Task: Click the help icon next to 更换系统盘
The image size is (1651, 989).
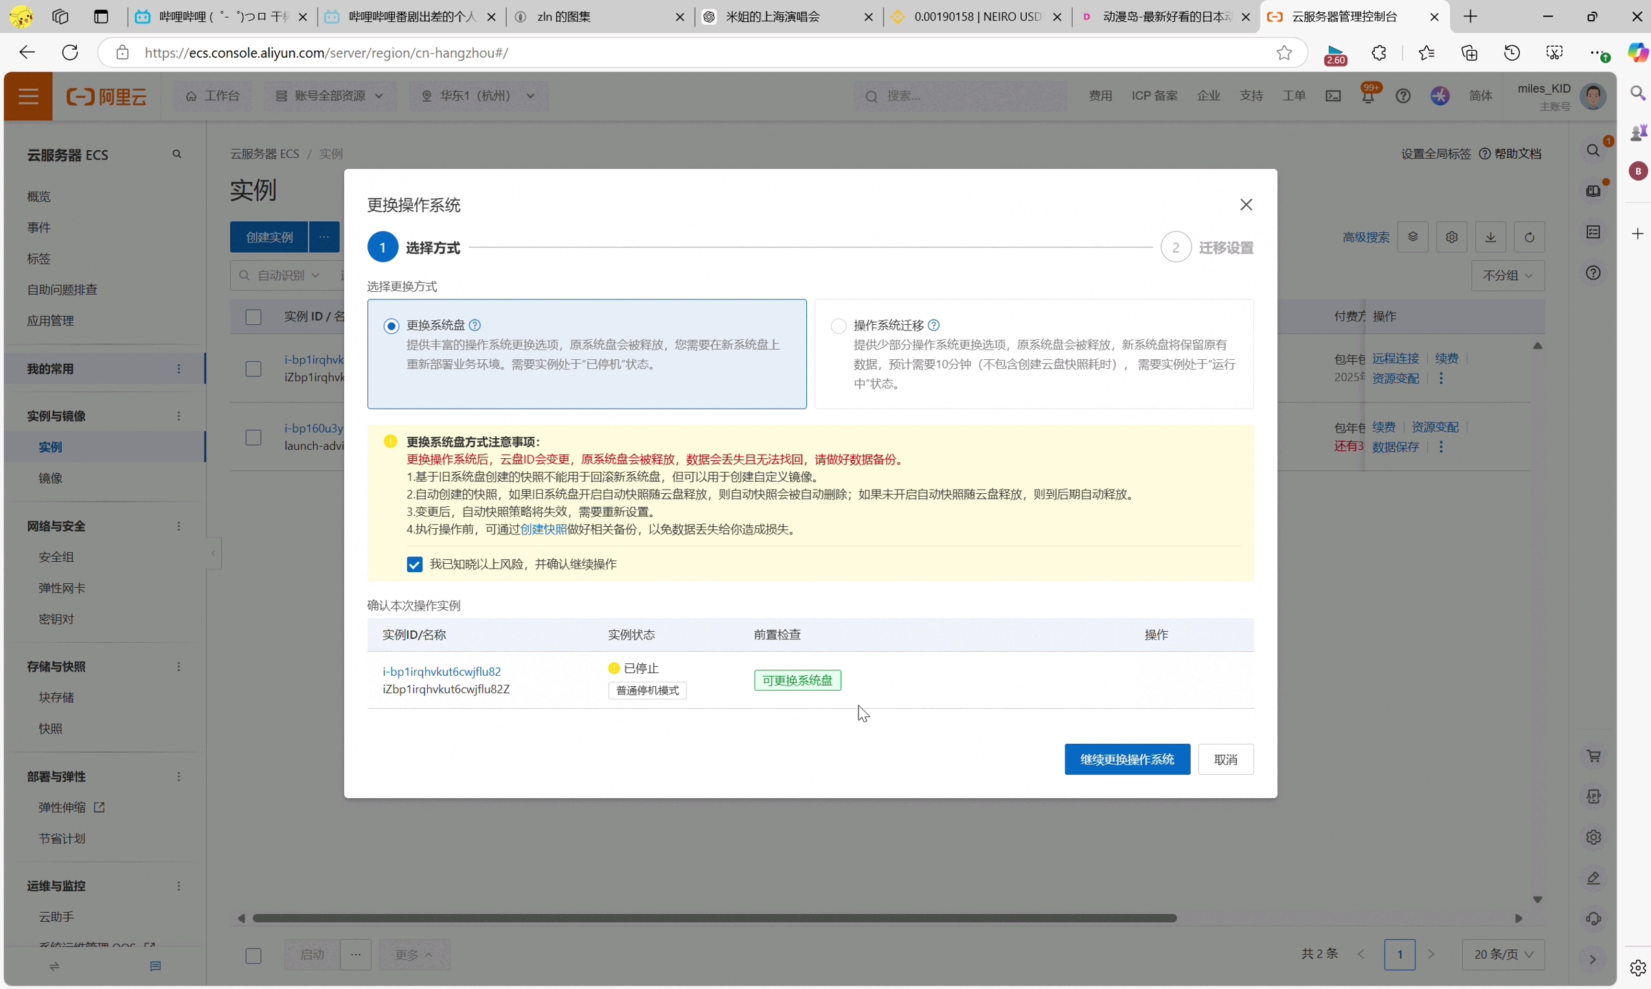Action: click(475, 325)
